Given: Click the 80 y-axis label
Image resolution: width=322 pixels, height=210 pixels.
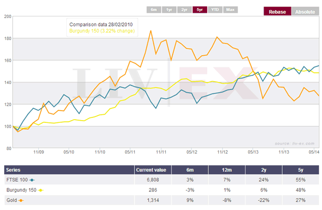Looking at the screenshot, I should coord(9,148).
